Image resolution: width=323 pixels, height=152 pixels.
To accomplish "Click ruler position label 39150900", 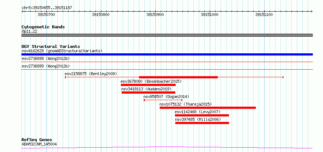I will (x=155, y=15).
